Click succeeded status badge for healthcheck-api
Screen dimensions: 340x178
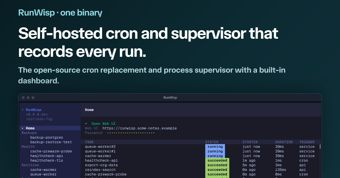[x=217, y=160]
